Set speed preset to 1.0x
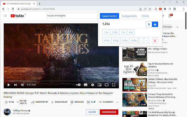 tap(106, 32)
